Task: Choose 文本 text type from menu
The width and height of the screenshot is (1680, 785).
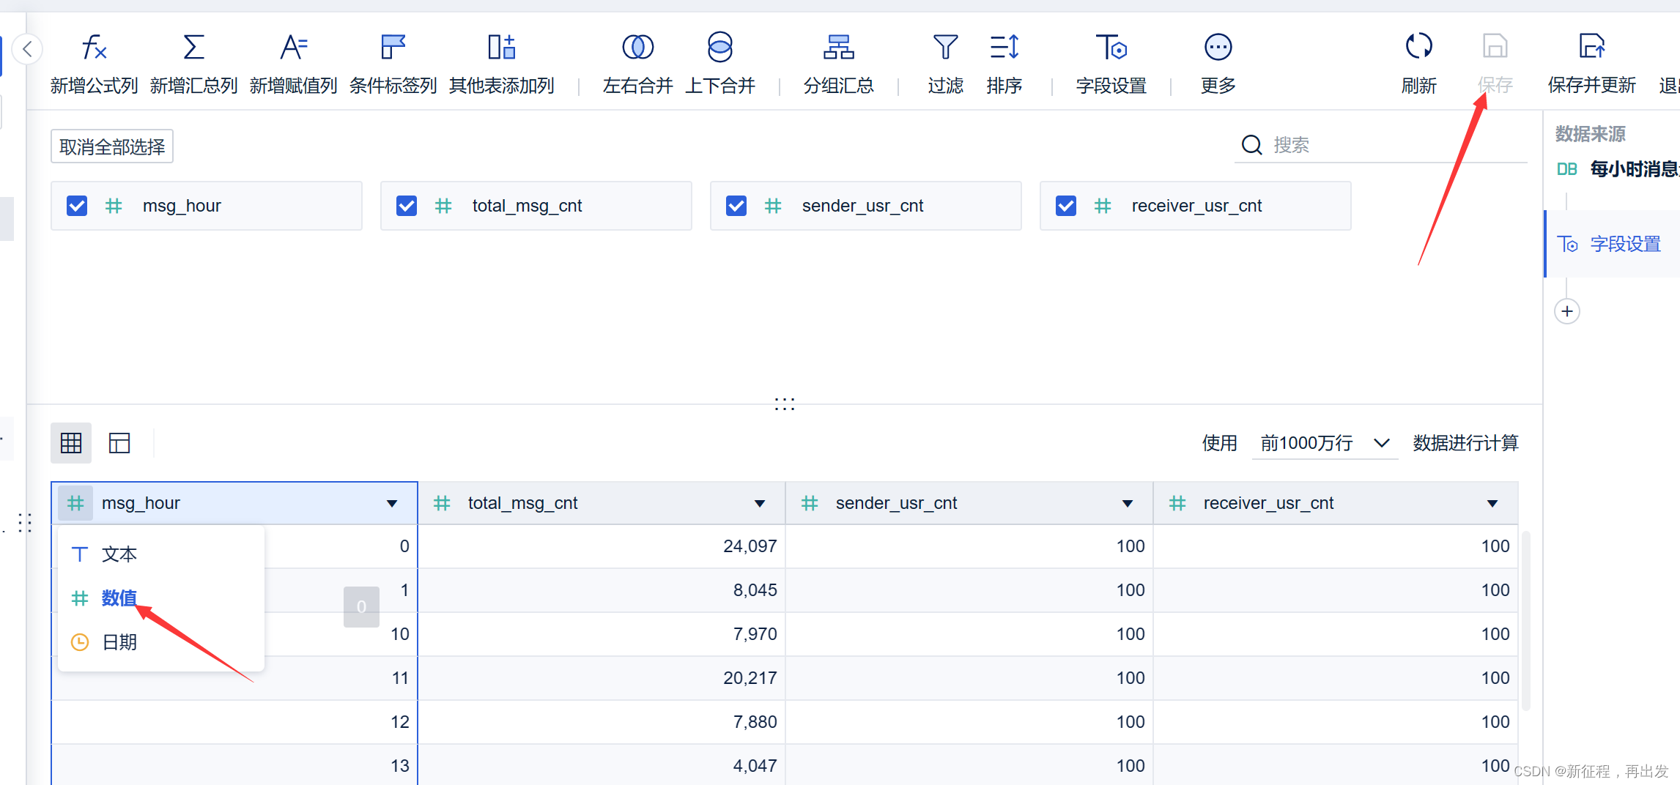Action: [160, 554]
